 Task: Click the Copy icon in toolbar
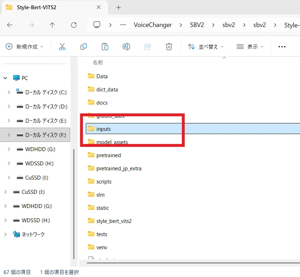[x=84, y=47]
